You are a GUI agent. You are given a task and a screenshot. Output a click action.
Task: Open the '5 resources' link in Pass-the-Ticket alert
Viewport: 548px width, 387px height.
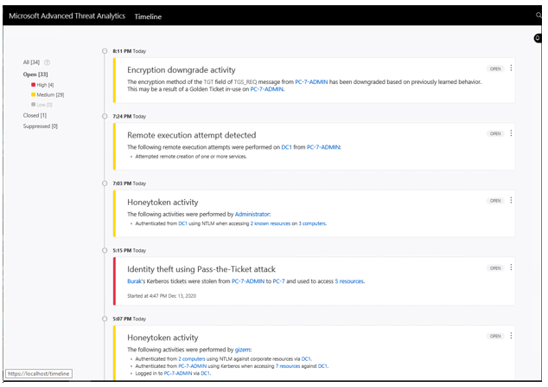349,281
